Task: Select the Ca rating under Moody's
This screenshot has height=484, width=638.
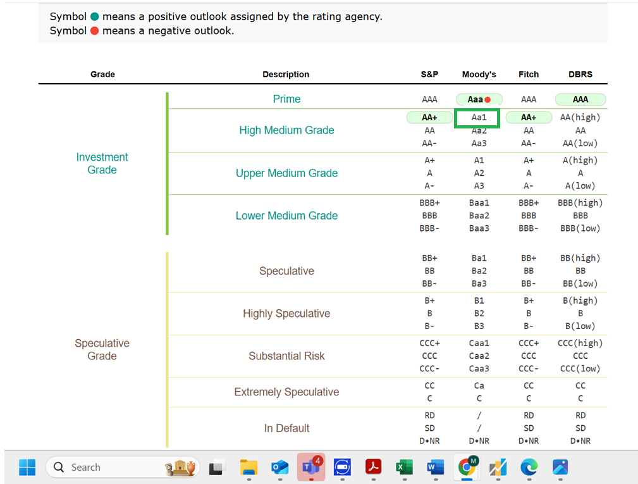Action: tap(479, 385)
